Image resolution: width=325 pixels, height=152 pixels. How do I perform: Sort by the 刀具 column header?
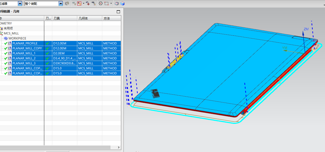64,18
